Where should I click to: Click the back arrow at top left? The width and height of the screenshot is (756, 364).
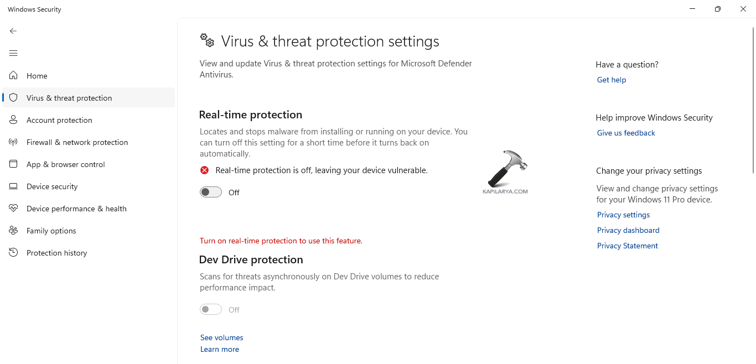[13, 31]
